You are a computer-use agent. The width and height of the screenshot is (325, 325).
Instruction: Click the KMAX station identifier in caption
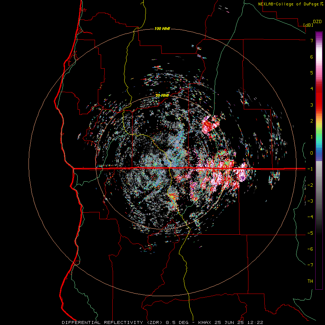click(x=205, y=322)
